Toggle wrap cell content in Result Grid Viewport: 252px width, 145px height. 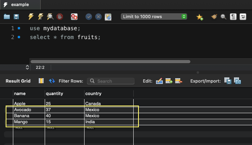point(41,81)
